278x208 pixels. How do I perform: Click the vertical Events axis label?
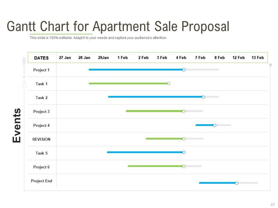[x=17, y=125]
